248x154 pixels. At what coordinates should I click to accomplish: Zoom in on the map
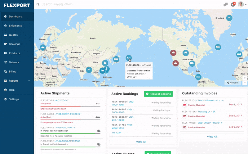pyautogui.click(x=245, y=78)
